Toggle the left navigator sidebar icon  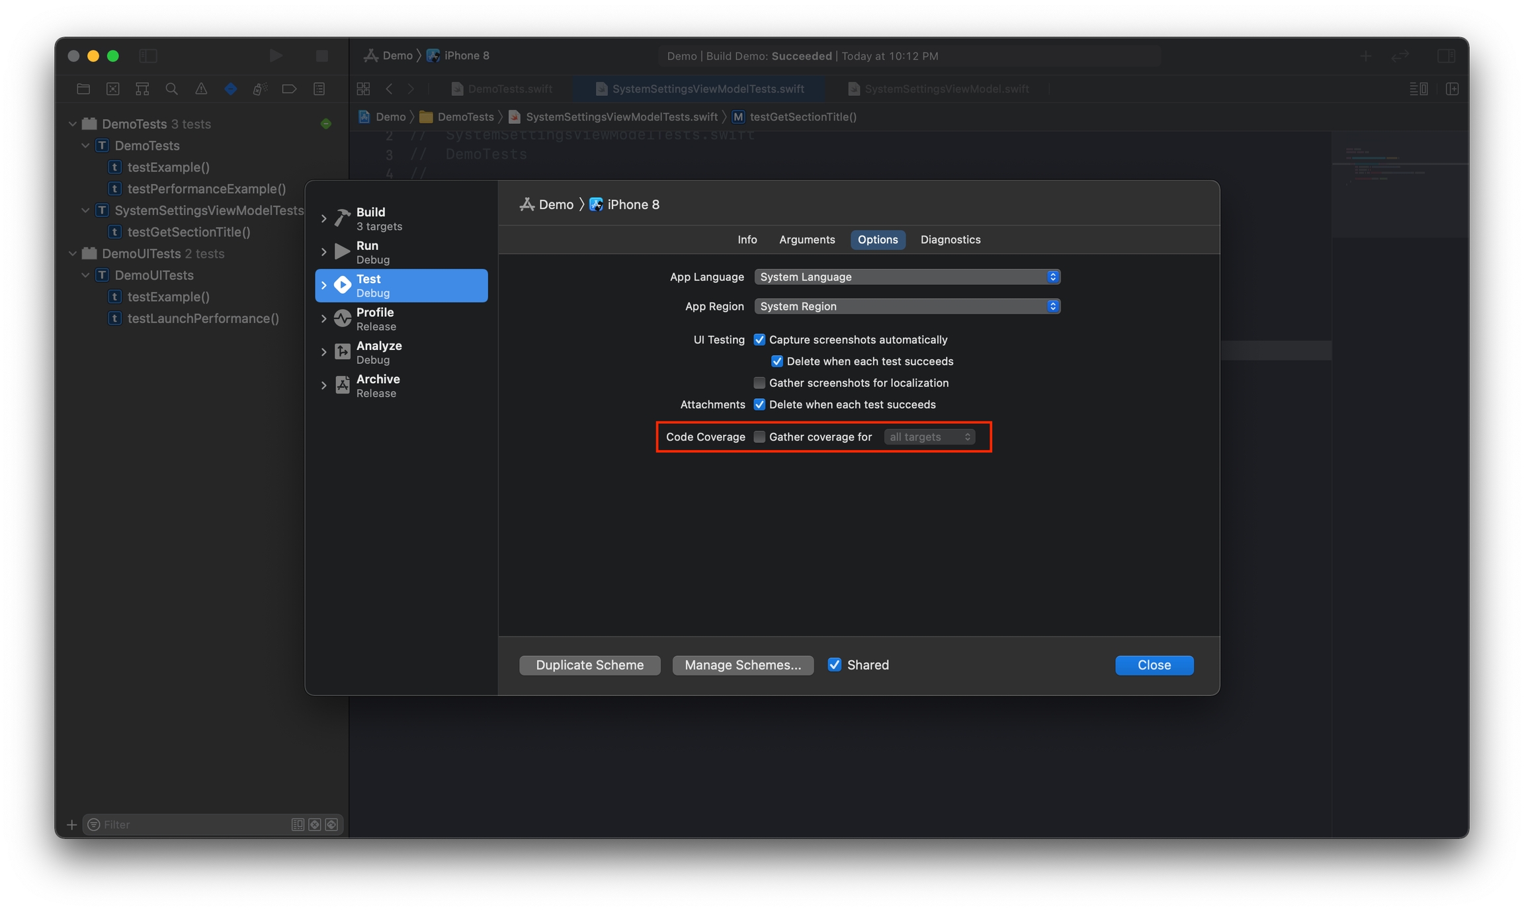[x=148, y=56]
